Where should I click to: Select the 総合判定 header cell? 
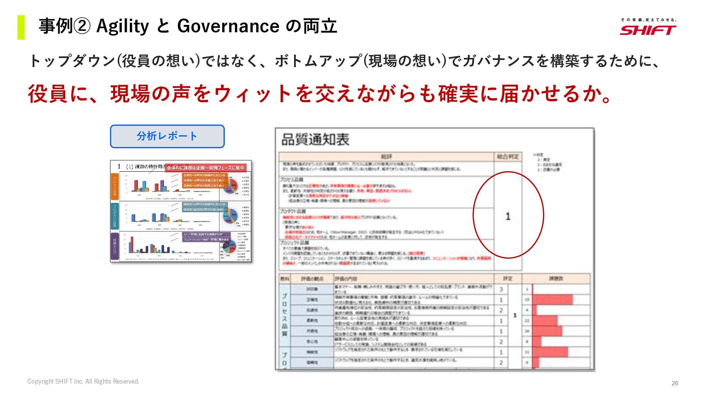tap(508, 157)
